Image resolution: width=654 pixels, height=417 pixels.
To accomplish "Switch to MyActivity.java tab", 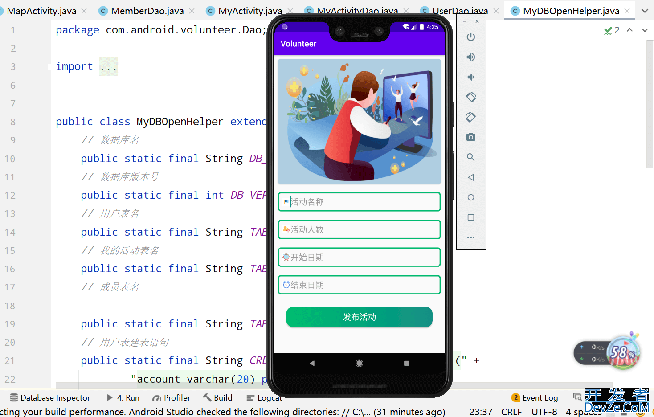I will tap(249, 11).
